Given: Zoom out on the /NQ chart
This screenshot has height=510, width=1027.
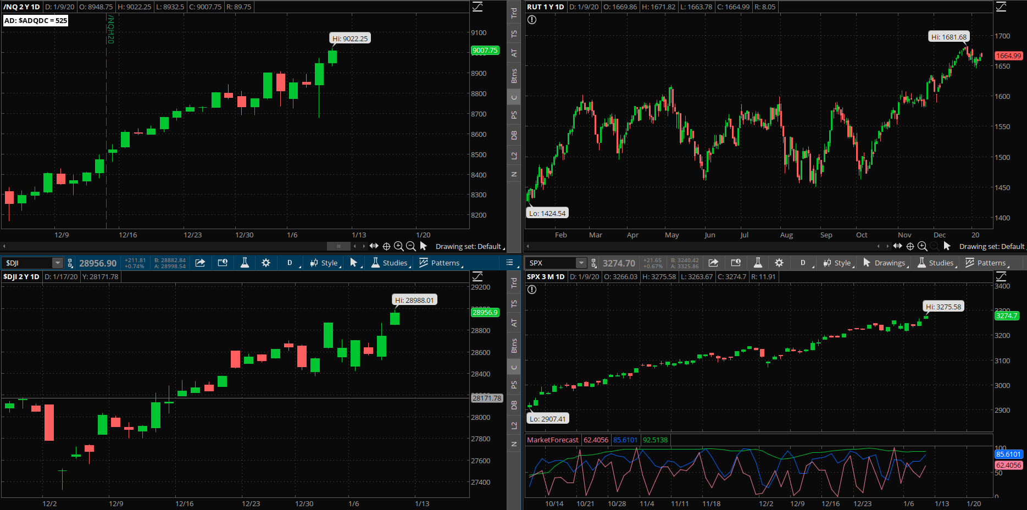Looking at the screenshot, I should [411, 246].
